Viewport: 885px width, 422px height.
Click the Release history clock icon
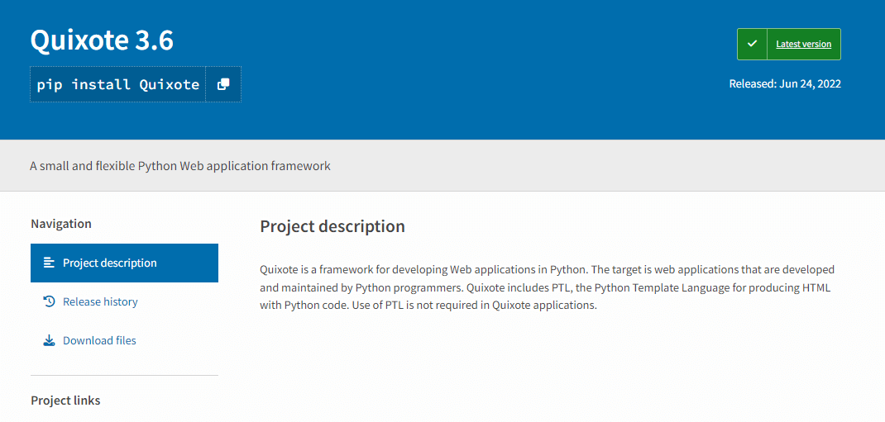[x=49, y=301]
